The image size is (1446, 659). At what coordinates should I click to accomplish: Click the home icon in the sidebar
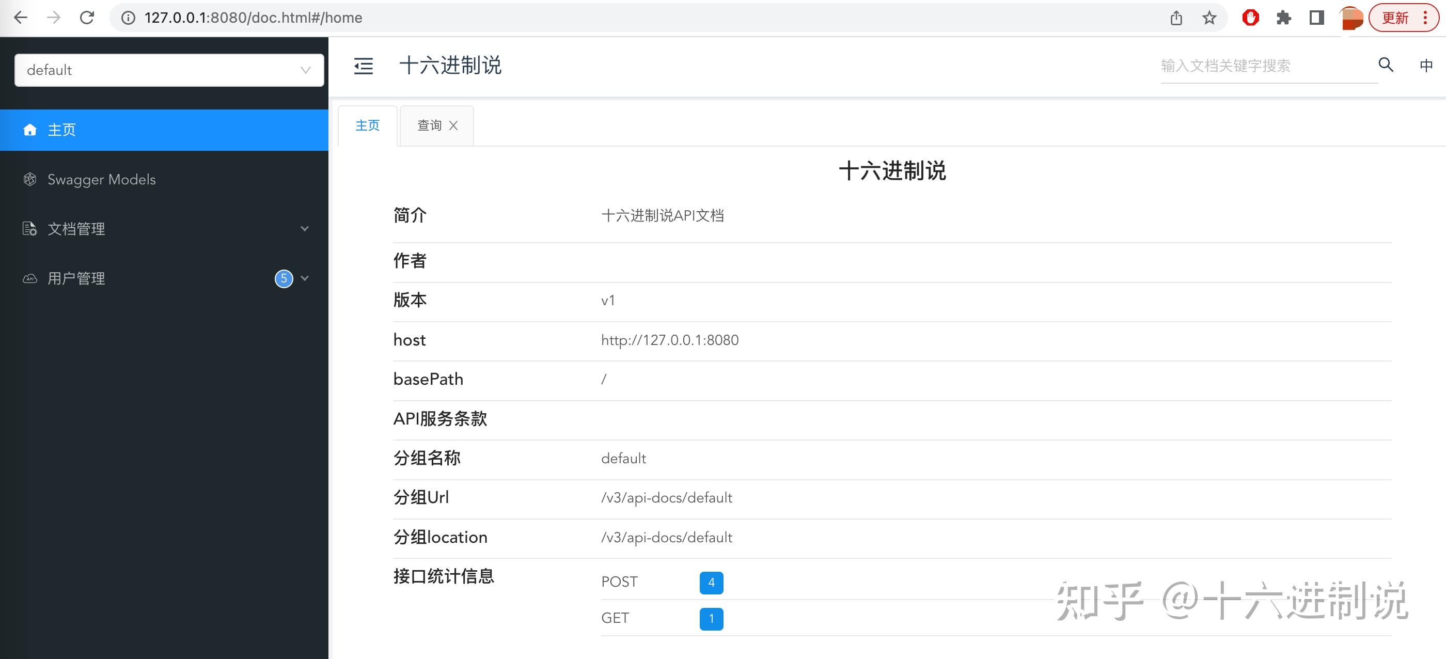(x=30, y=130)
